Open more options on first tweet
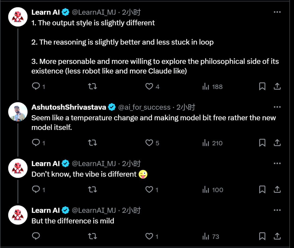This screenshot has width=294, height=248. click(277, 12)
